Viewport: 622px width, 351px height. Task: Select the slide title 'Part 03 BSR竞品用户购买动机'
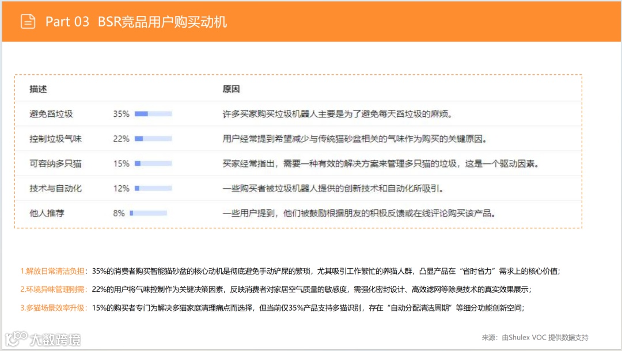click(x=136, y=22)
